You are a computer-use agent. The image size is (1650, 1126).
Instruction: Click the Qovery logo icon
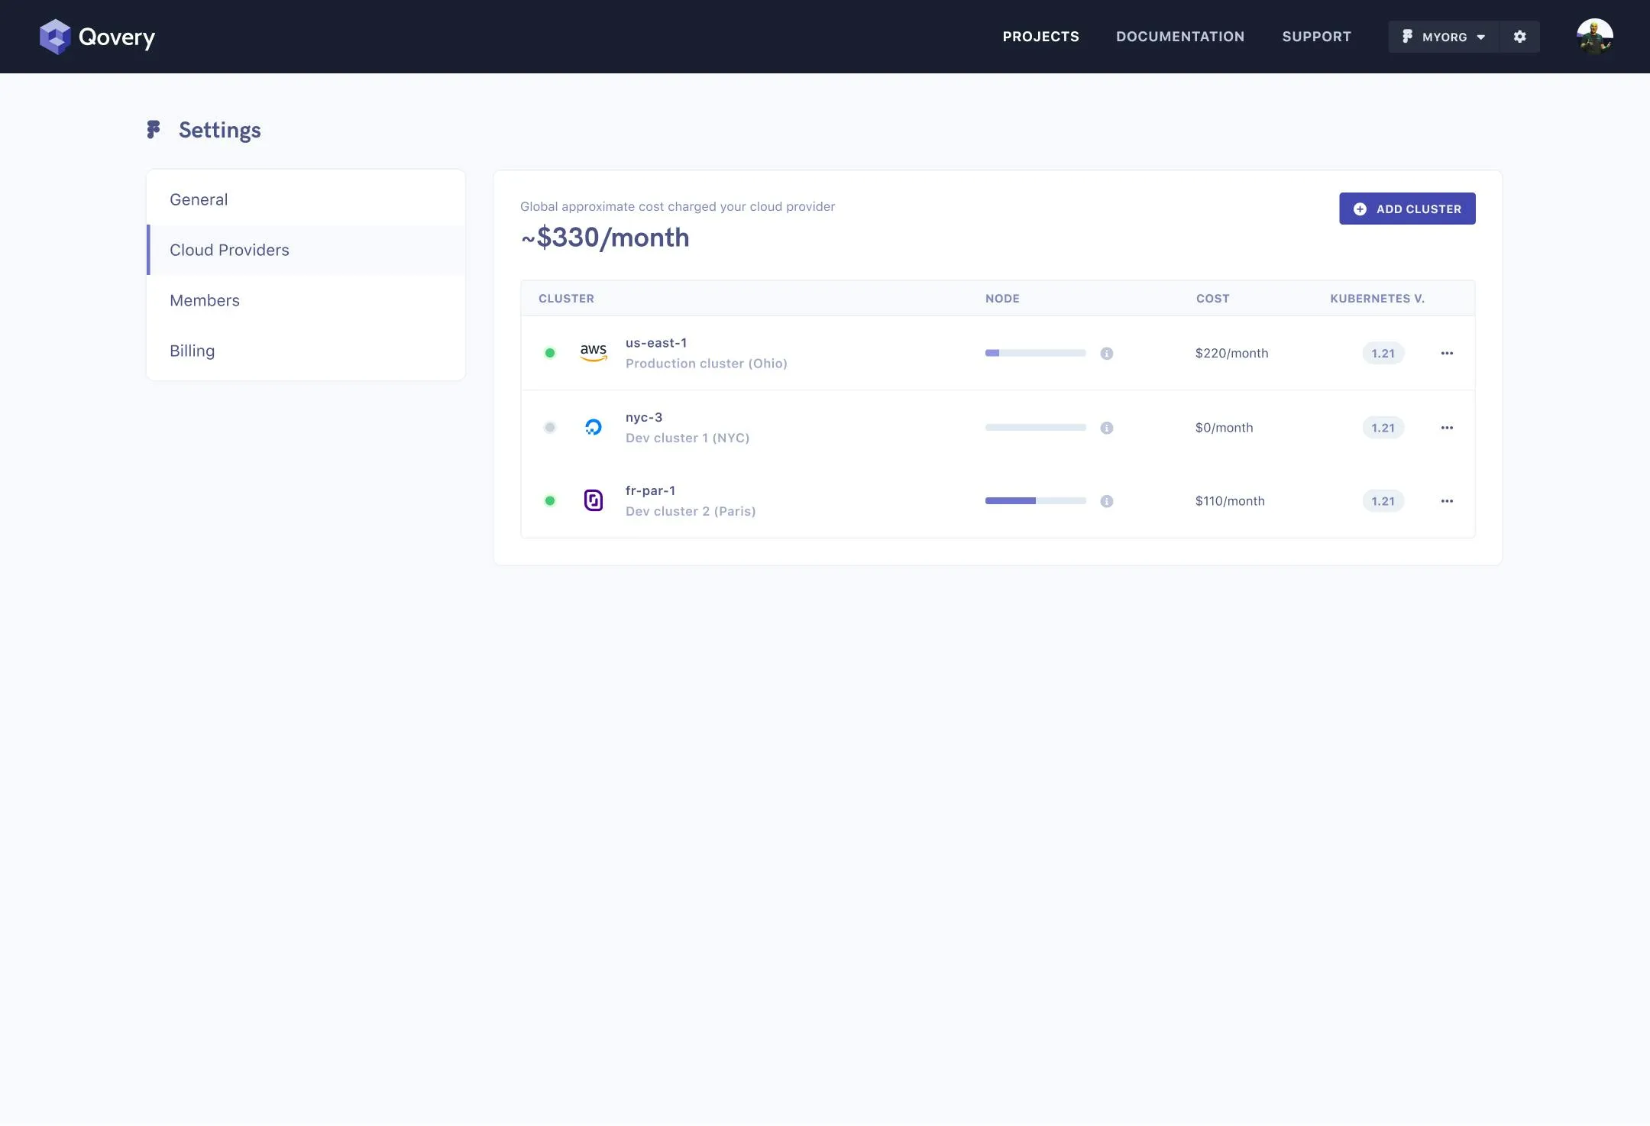pos(55,37)
